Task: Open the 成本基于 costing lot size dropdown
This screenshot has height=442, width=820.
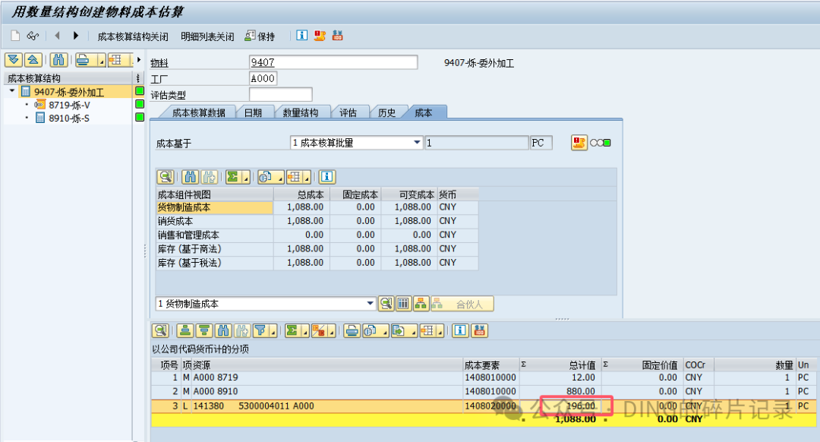Action: pos(417,142)
